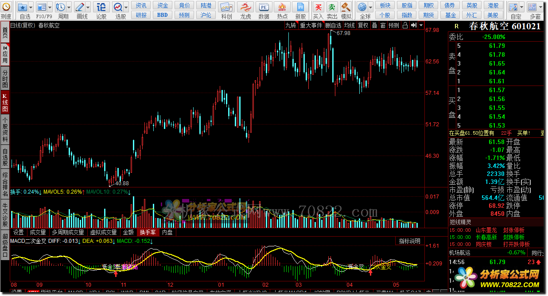This screenshot has width=548, height=296.
Task: Toggle the 复权 price adjustment option
Action: (363, 25)
